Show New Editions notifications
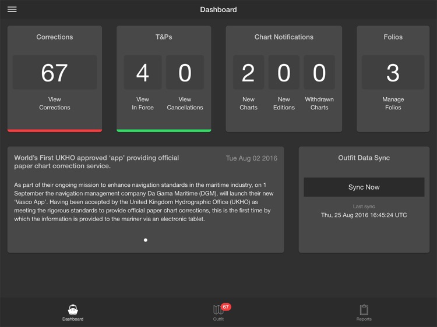This screenshot has width=437, height=327. pos(284,104)
